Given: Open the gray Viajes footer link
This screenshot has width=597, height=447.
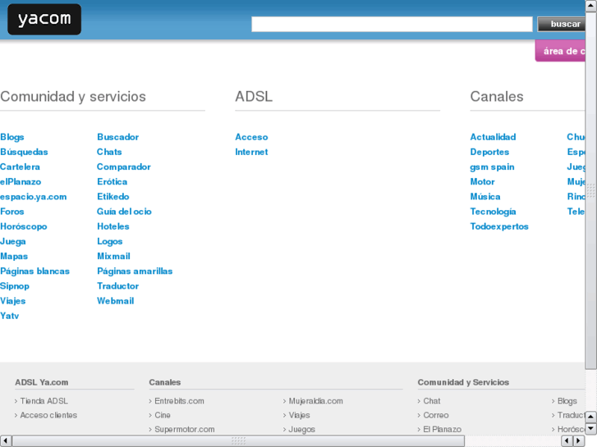Looking at the screenshot, I should (299, 415).
